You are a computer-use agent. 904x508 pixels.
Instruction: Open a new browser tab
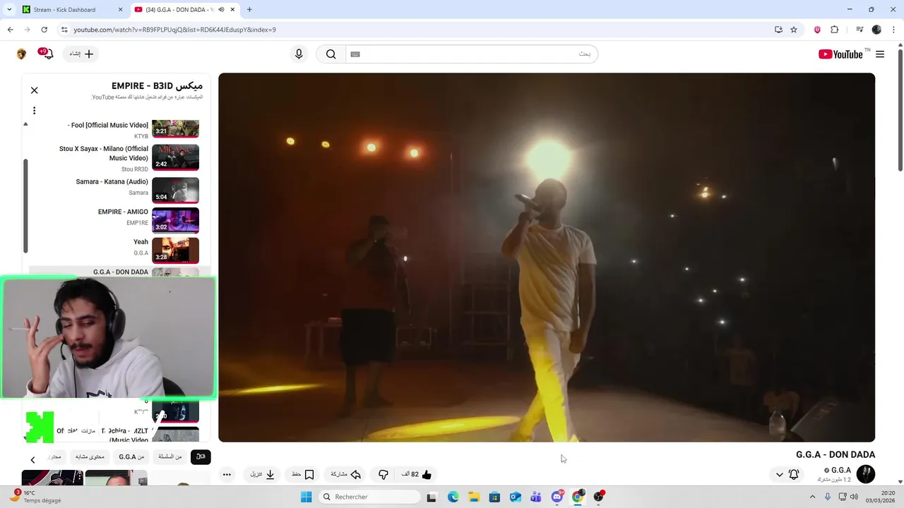click(249, 10)
